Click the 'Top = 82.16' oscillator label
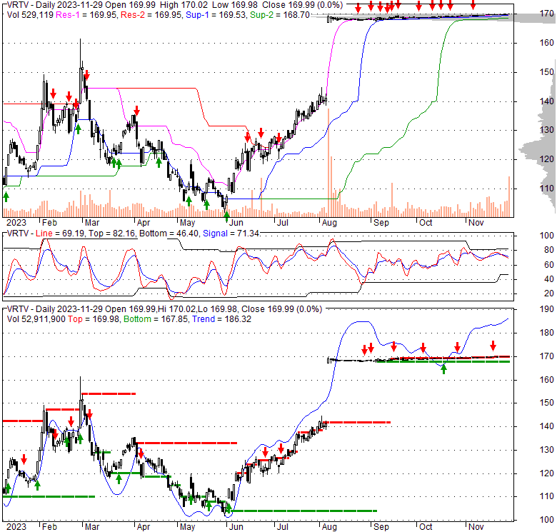The height and width of the screenshot is (532, 557). pos(112,234)
